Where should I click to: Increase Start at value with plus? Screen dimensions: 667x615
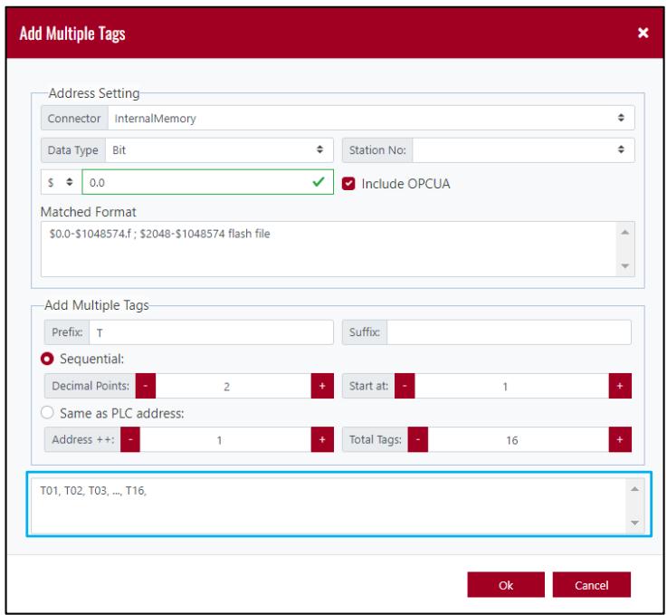pos(620,386)
